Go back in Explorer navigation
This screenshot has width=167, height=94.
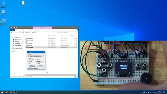point(12,33)
